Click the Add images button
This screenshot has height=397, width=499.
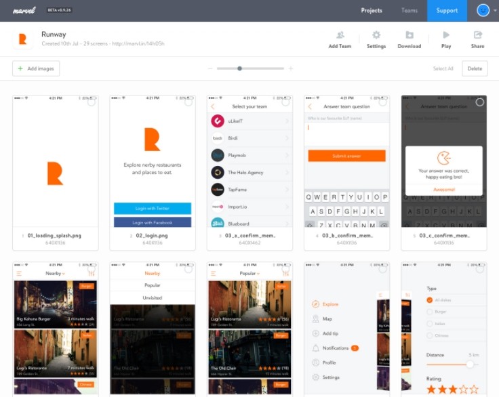pos(36,68)
